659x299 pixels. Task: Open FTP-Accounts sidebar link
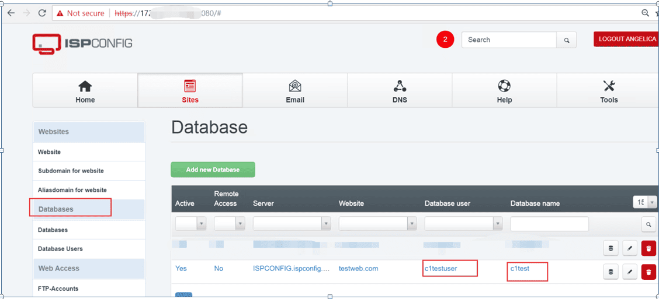58,289
